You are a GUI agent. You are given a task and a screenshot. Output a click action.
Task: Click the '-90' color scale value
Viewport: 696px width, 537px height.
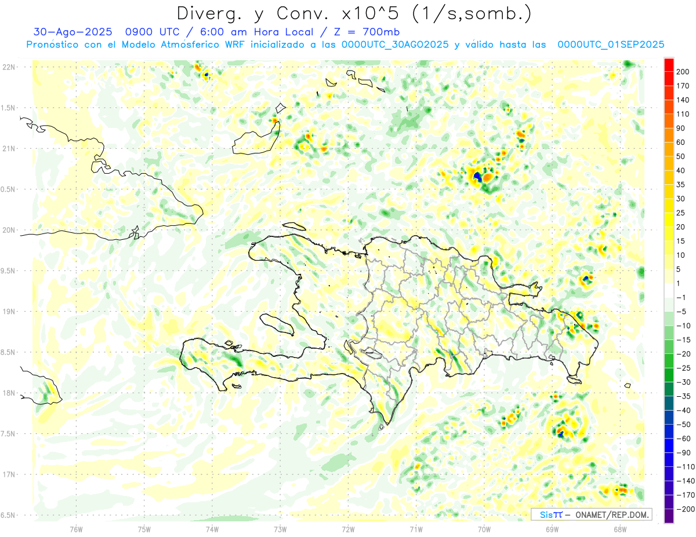point(684,452)
